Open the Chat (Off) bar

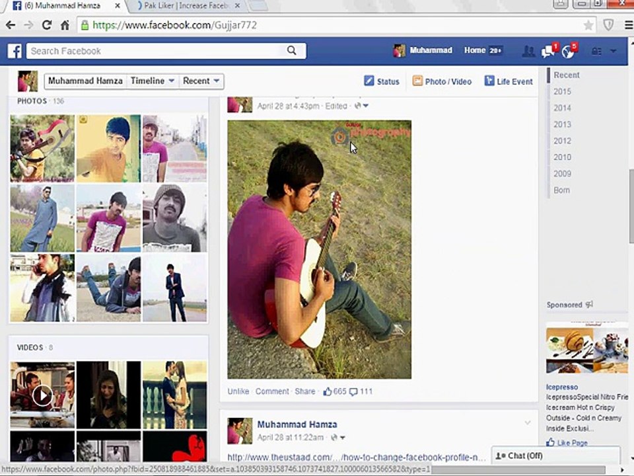555,456
